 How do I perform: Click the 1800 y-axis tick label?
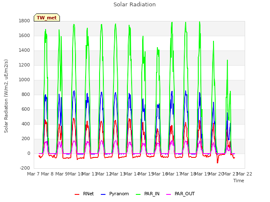pyautogui.click(x=24, y=21)
